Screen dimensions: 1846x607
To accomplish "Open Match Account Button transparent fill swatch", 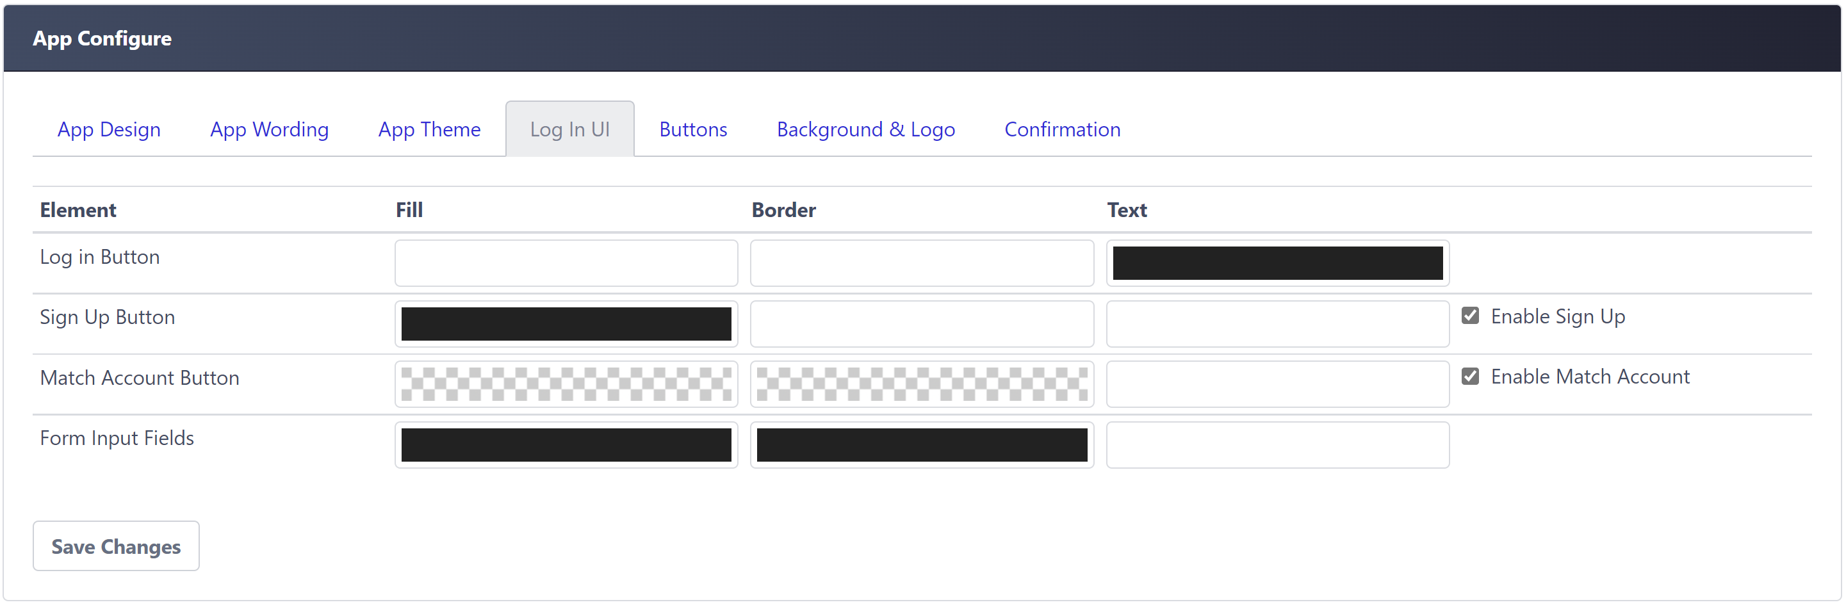I will pyautogui.click(x=566, y=385).
